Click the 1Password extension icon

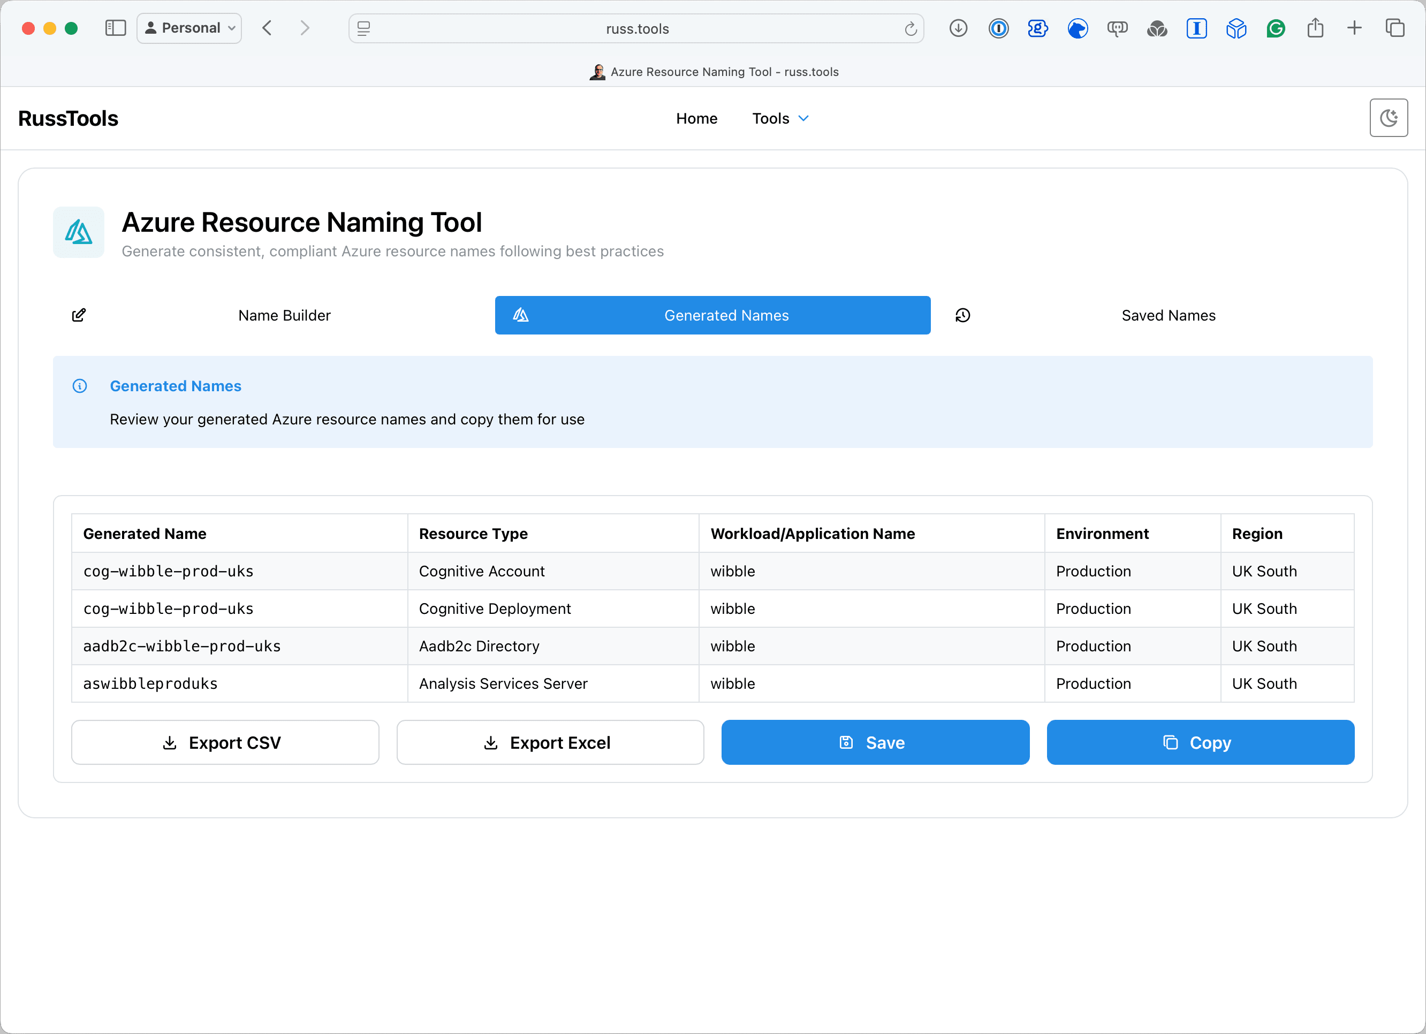[x=998, y=28]
